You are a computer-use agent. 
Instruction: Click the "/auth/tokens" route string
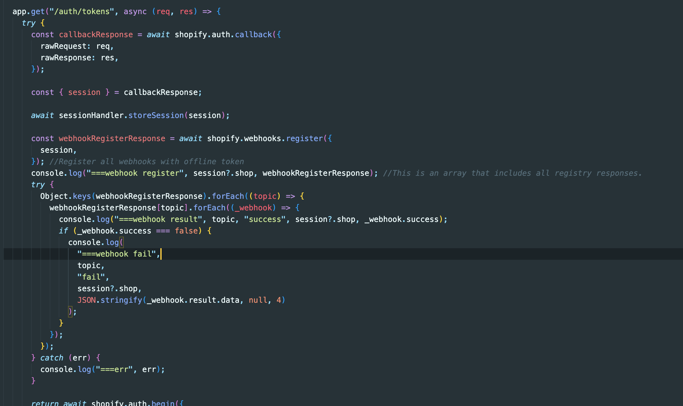point(82,12)
